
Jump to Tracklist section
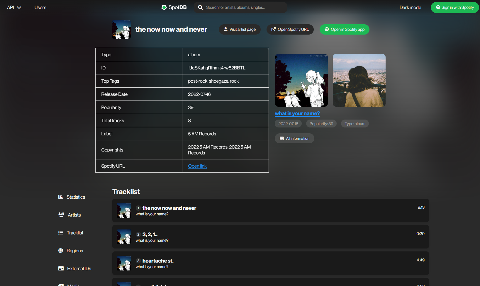pyautogui.click(x=71, y=233)
